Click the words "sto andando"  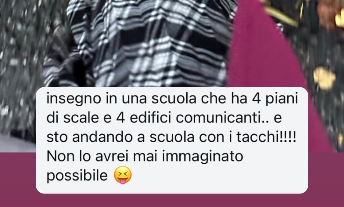point(90,137)
